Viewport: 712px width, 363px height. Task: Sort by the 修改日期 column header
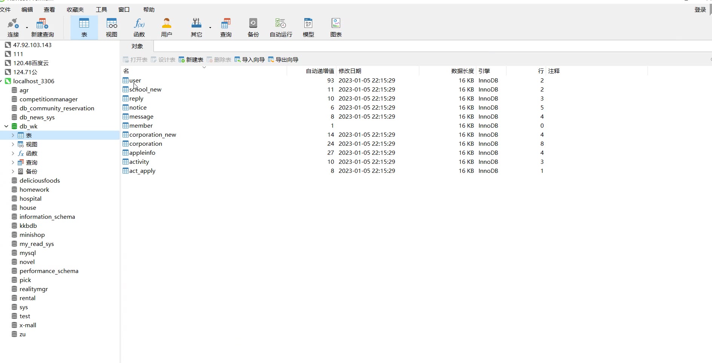coord(377,71)
